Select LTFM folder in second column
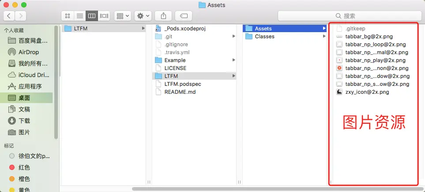Viewport: 425px width, 192px height. click(194, 76)
